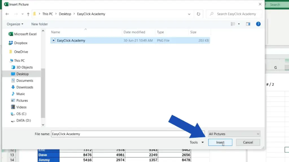Click cell with value 8476
The image size is (289, 162).
pyautogui.click(x=76, y=155)
